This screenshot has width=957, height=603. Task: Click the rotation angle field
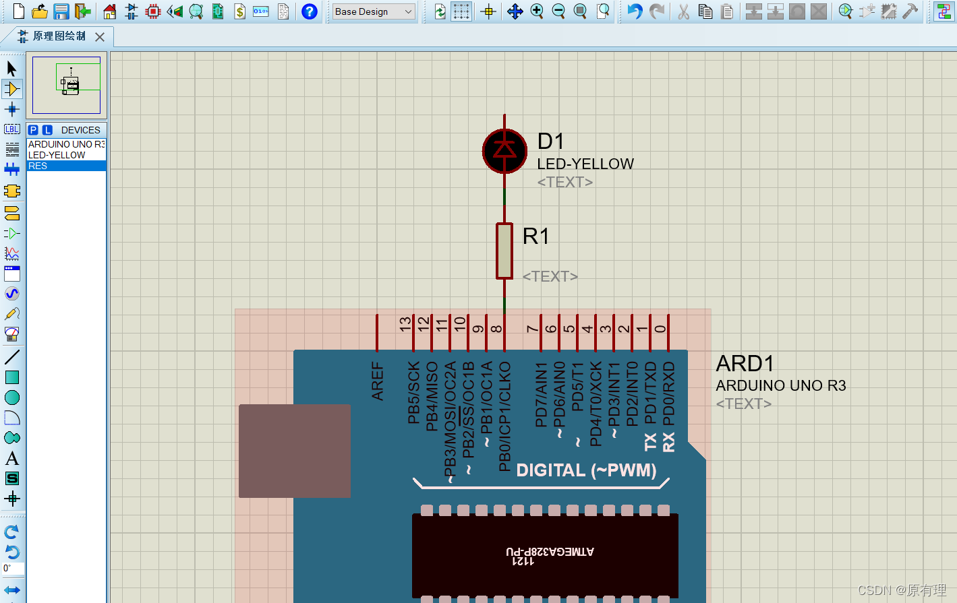click(13, 569)
